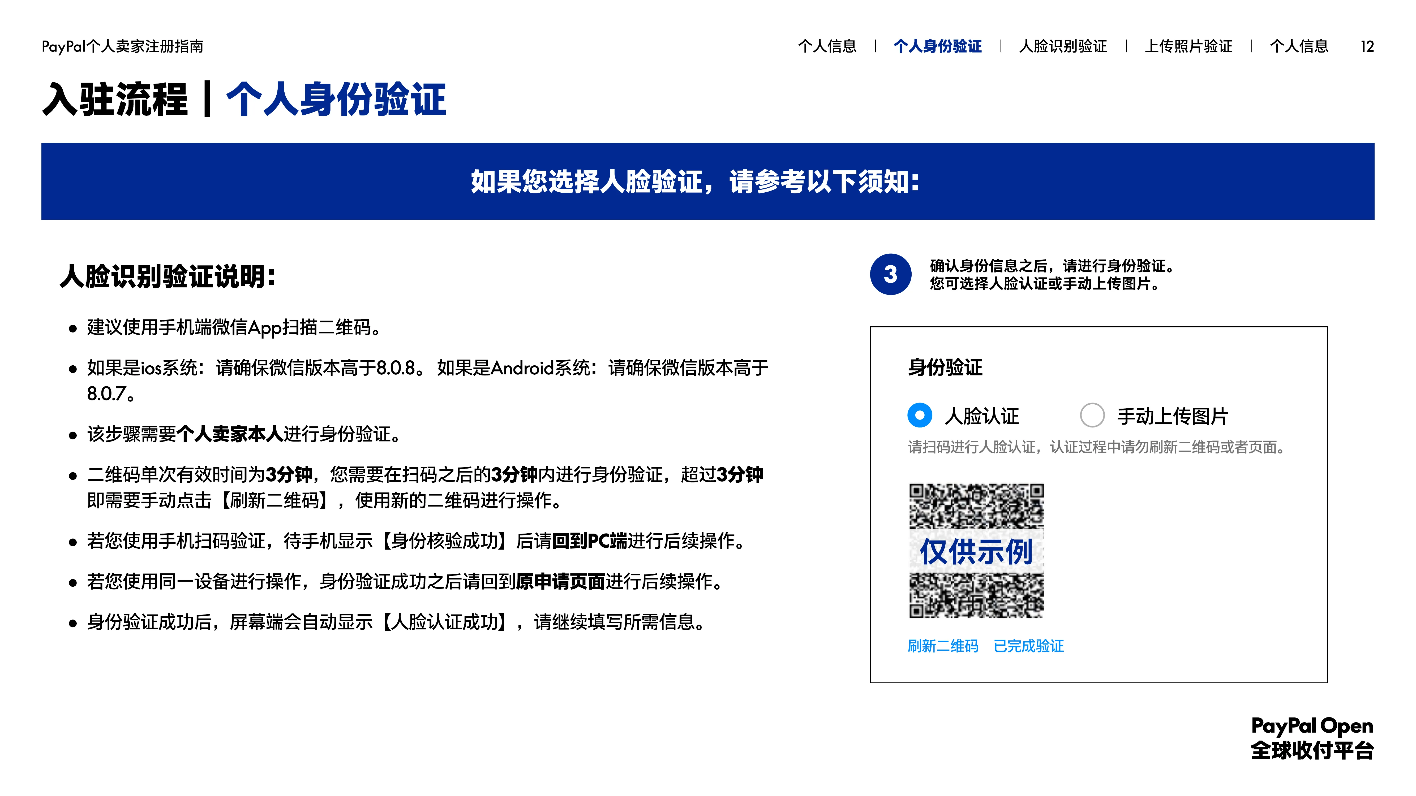Switch to the 人脸识别验证 tab

pos(1063,46)
